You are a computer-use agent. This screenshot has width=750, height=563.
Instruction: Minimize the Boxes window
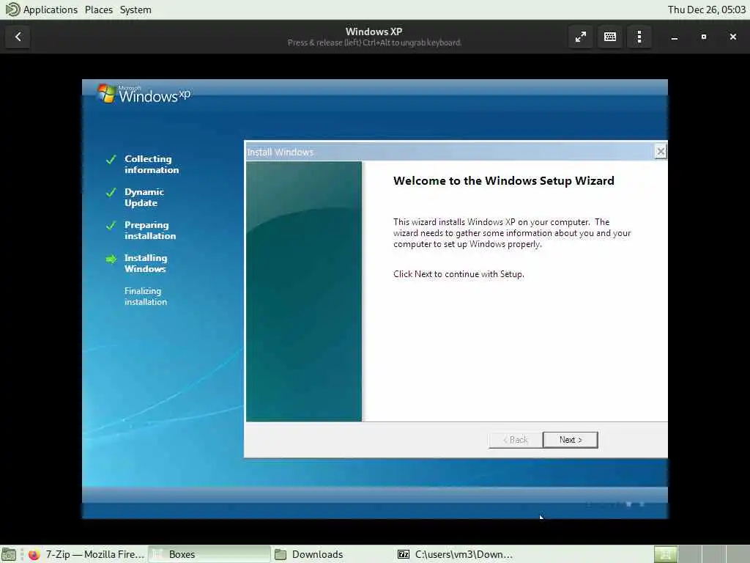pyautogui.click(x=675, y=37)
